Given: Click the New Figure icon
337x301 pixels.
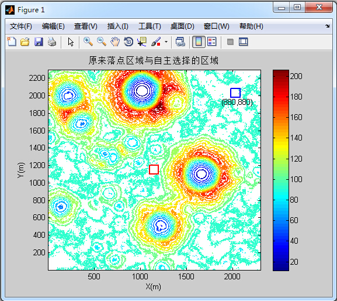Looking at the screenshot, I should tap(12, 42).
